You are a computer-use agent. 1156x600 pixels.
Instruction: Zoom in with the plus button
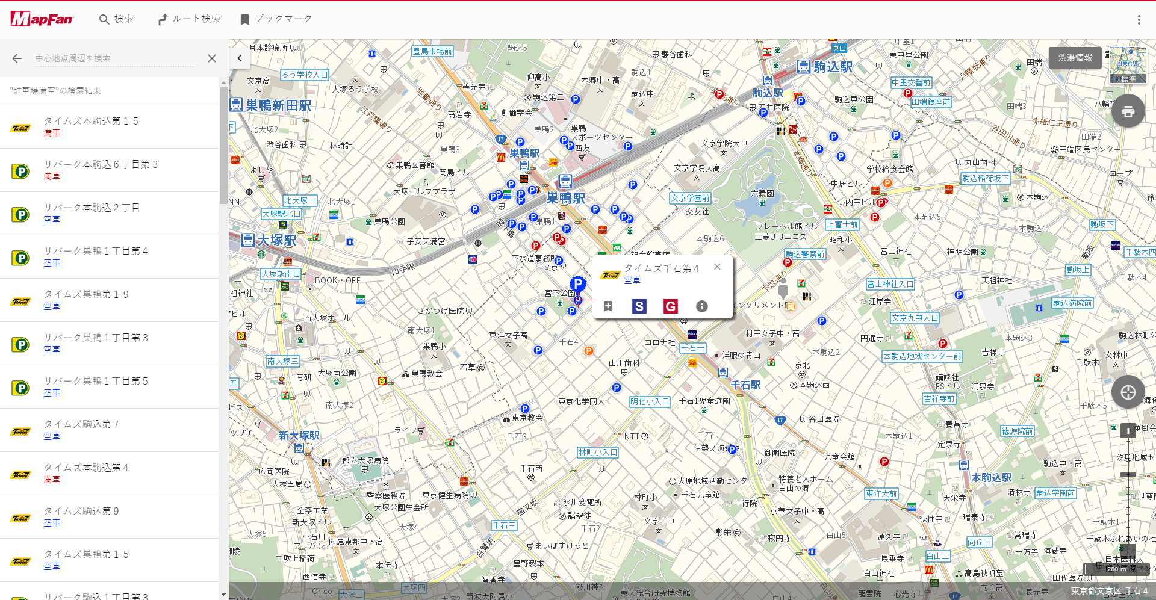click(1128, 431)
